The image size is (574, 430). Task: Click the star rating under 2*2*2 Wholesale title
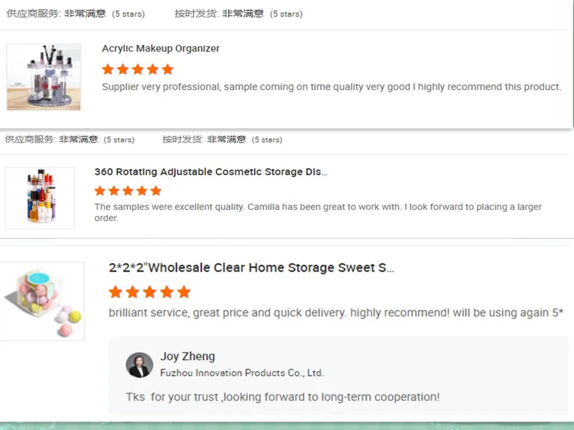[150, 292]
